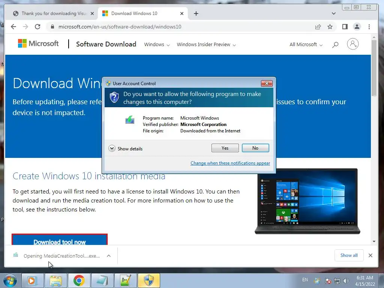Click the UAC shield taskbar icon
Viewport: 384px width, 288px height.
[x=148, y=280]
